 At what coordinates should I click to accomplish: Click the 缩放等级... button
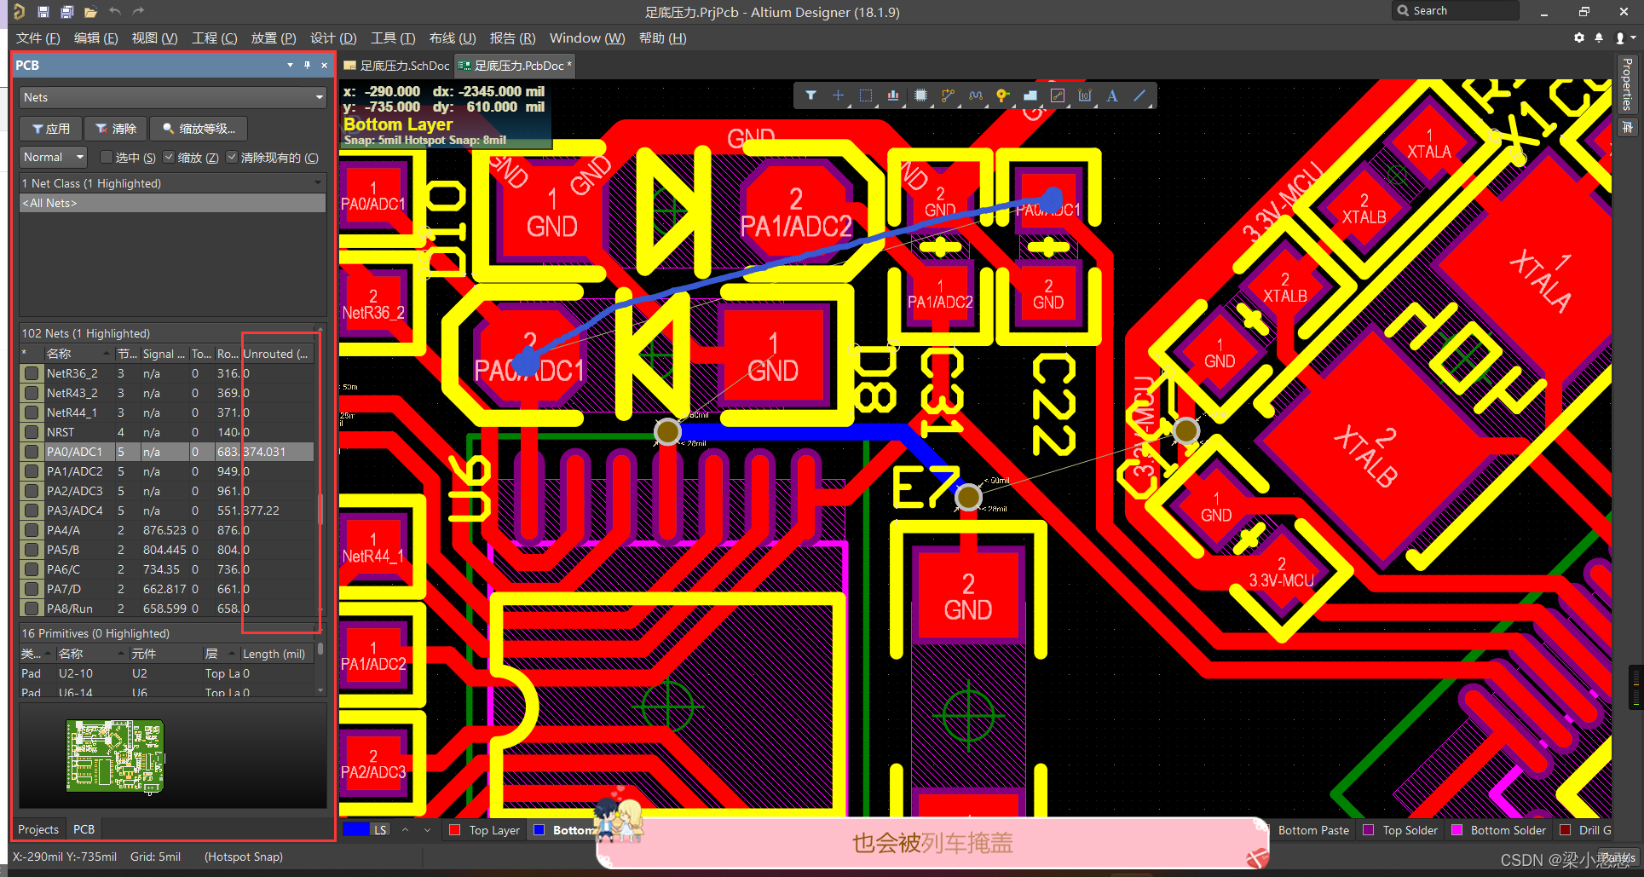pos(199,129)
